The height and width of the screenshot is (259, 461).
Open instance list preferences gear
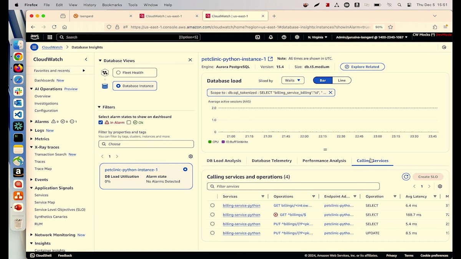click(191, 157)
